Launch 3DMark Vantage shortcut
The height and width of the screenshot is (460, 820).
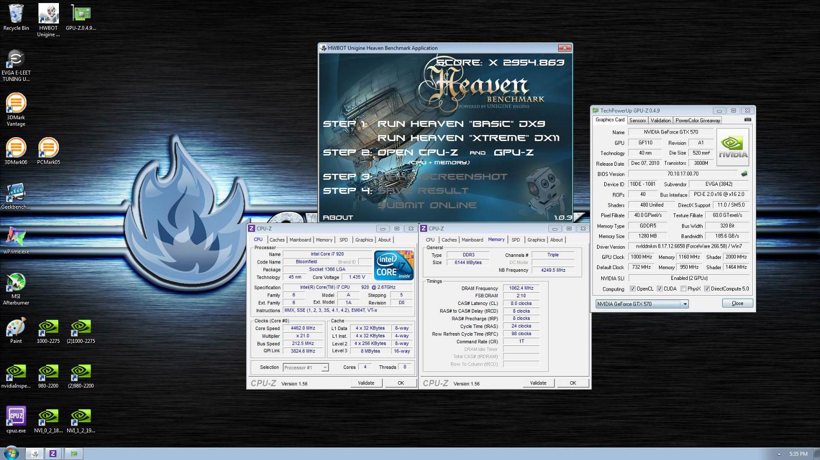[16, 110]
